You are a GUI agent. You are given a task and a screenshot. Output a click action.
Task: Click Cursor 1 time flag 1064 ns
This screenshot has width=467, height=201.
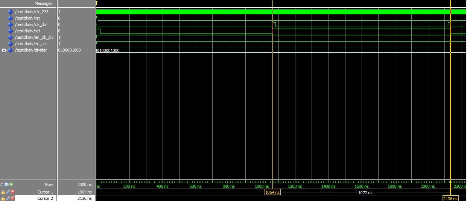tap(272, 192)
